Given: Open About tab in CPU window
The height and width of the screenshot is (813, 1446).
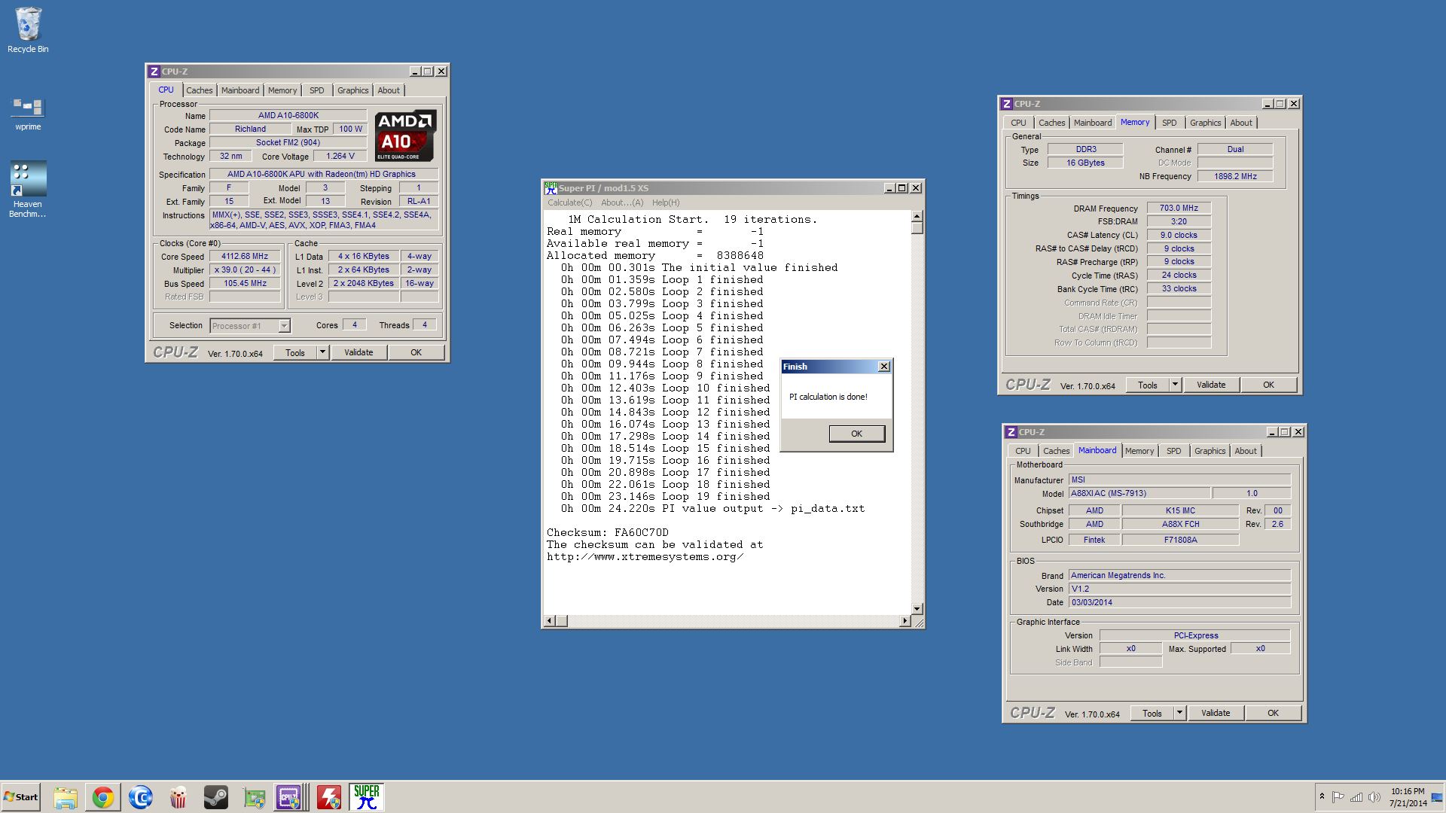Looking at the screenshot, I should coord(389,90).
